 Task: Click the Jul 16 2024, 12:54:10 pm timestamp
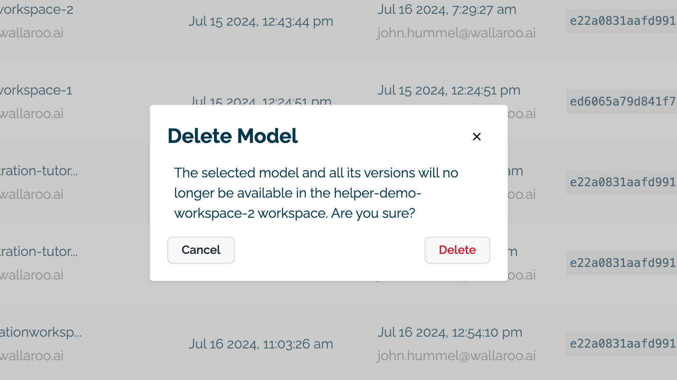click(x=450, y=332)
